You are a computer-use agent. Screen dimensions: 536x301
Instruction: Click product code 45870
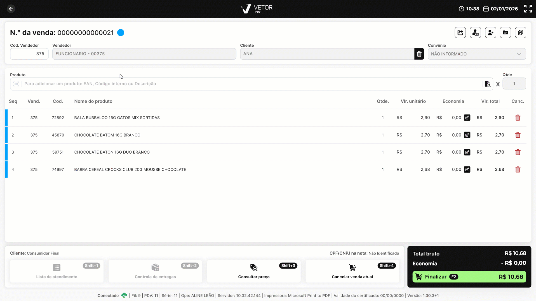pos(58,135)
